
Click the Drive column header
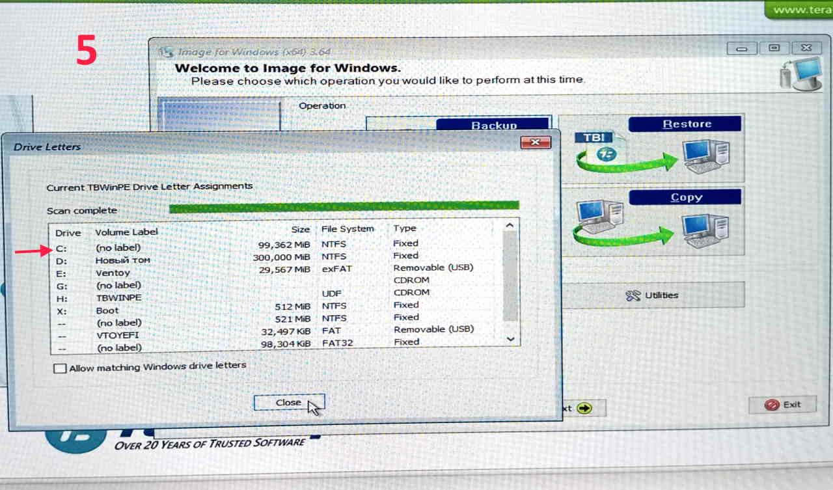coord(68,233)
